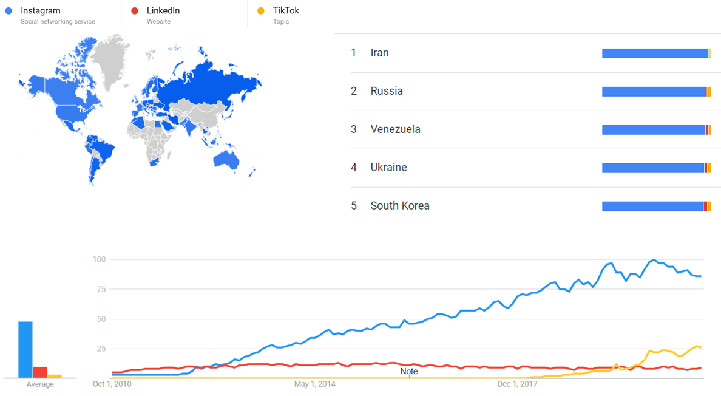721x396 pixels.
Task: Click the blue Instagram average bar
Action: coord(25,350)
